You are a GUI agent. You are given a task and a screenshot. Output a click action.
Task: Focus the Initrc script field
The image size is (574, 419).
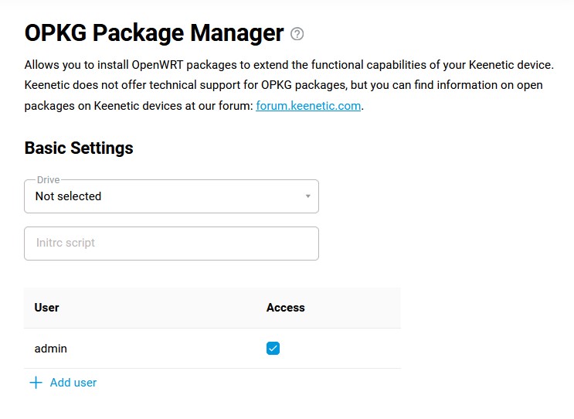[x=171, y=243]
